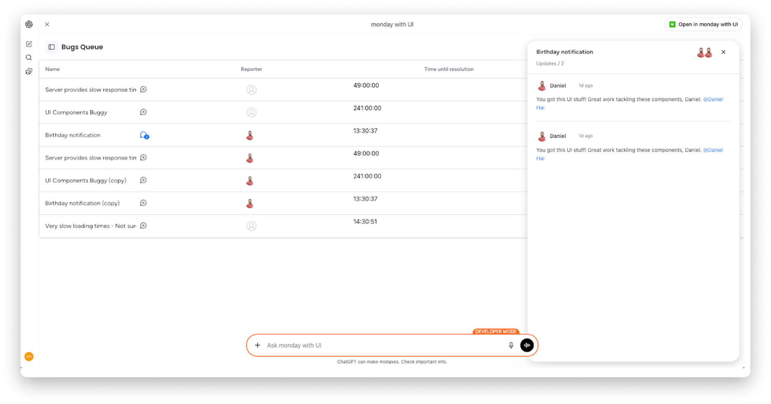
Task: Click the microphone dictation icon
Action: pos(511,345)
